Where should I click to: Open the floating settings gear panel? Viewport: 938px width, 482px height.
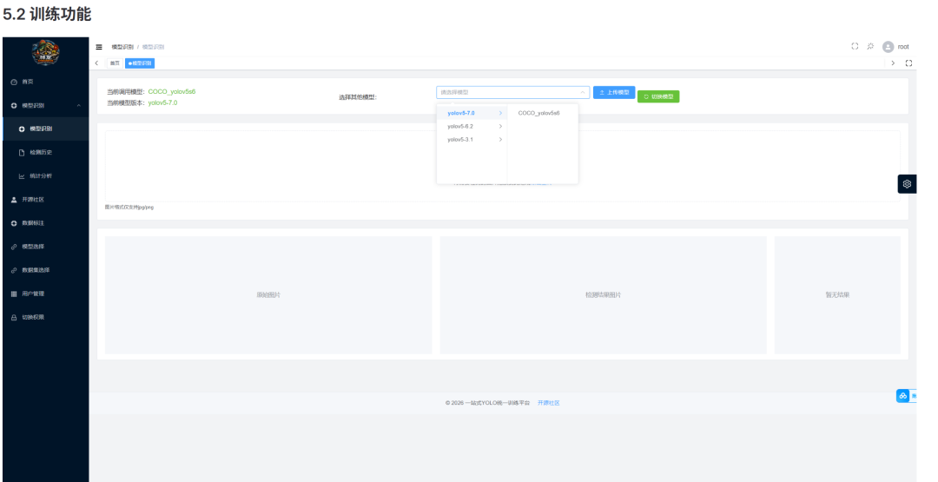(907, 183)
